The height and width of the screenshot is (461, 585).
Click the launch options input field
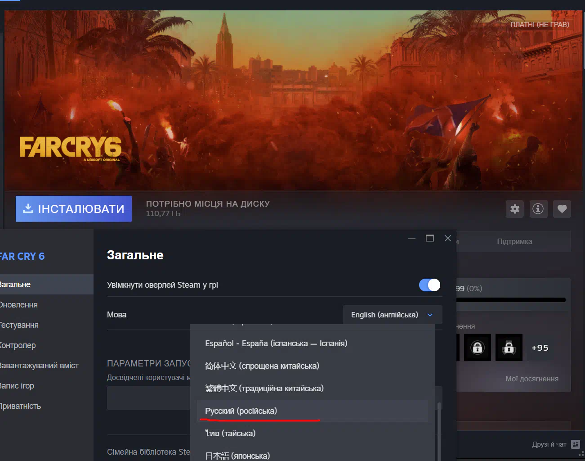148,398
